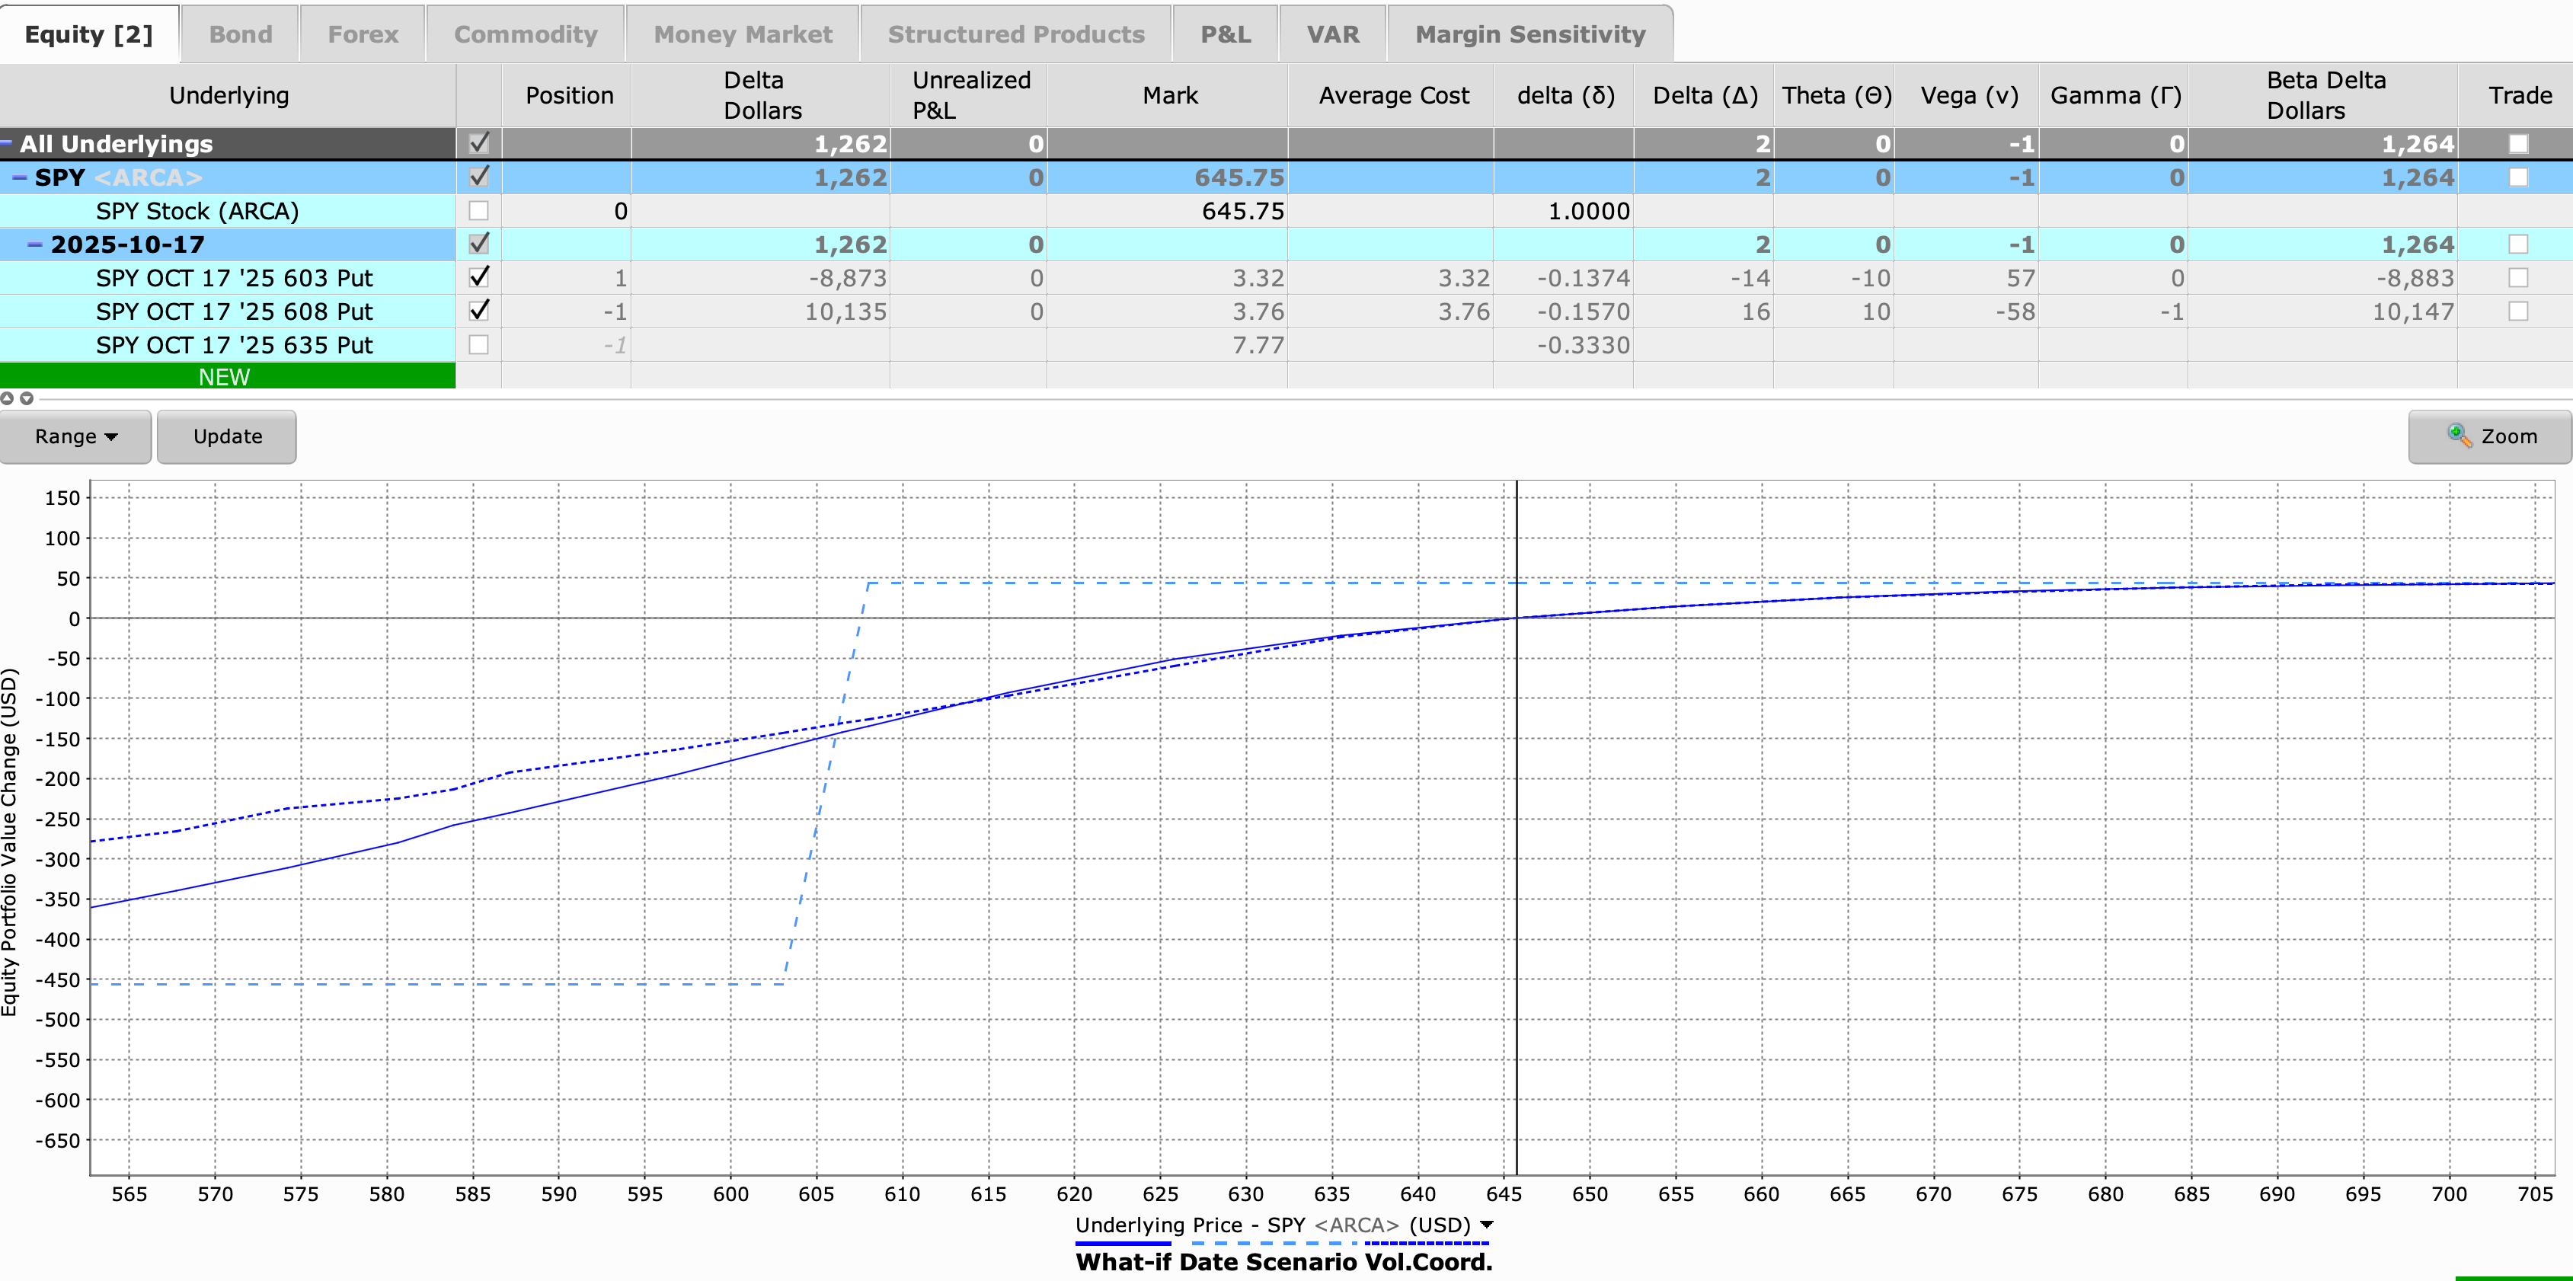
Task: Open the VAR tab
Action: 1332,35
